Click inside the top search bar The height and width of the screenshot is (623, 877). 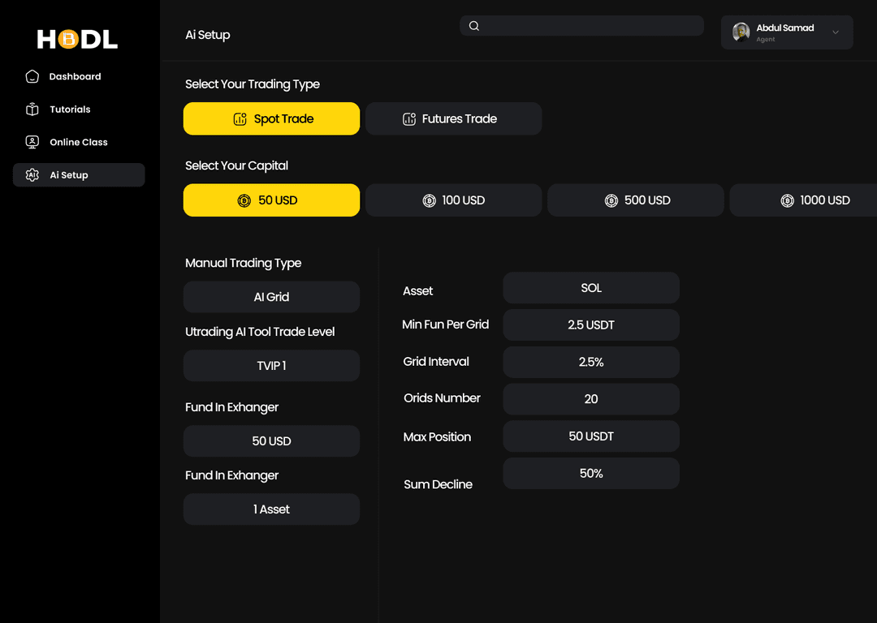pos(581,25)
